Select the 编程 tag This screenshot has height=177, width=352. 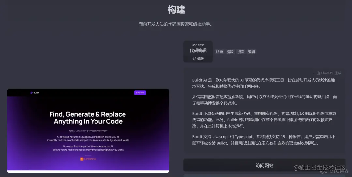[x=230, y=52]
